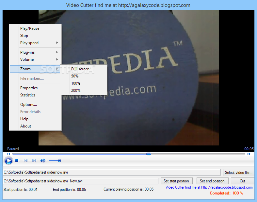Click the fast-forward arrows right of seek bar
Image resolution: width=257 pixels, height=202 pixels.
pyautogui.click(x=249, y=154)
